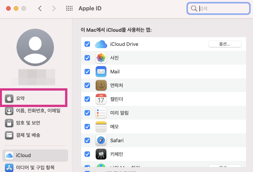Click the profile avatar picture

[35, 47]
